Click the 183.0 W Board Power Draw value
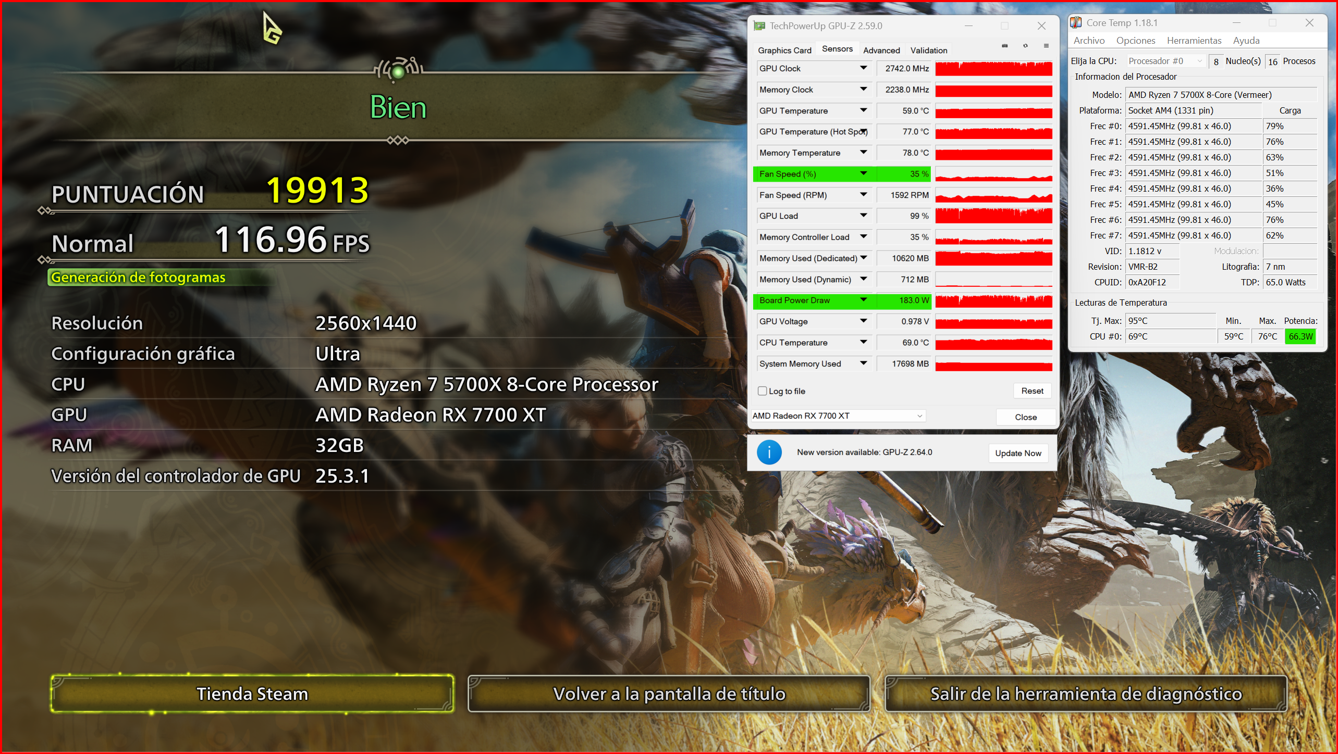This screenshot has width=1338, height=754. pyautogui.click(x=904, y=300)
